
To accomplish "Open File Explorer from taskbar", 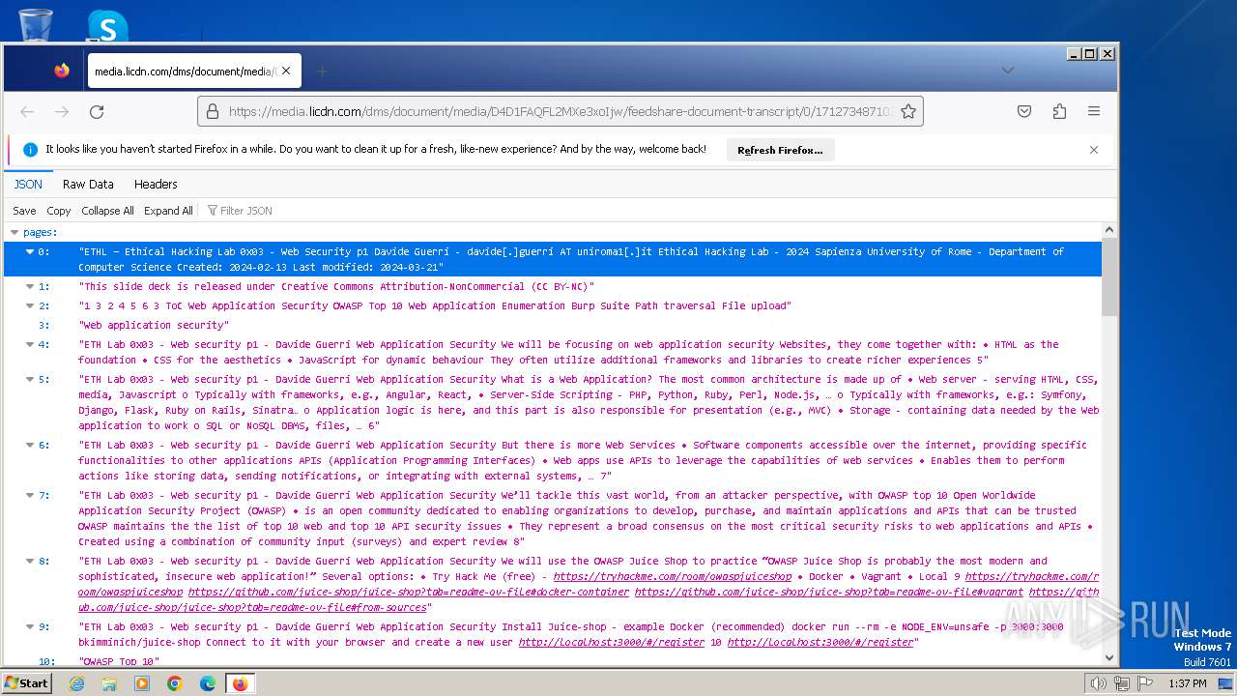I will (109, 683).
